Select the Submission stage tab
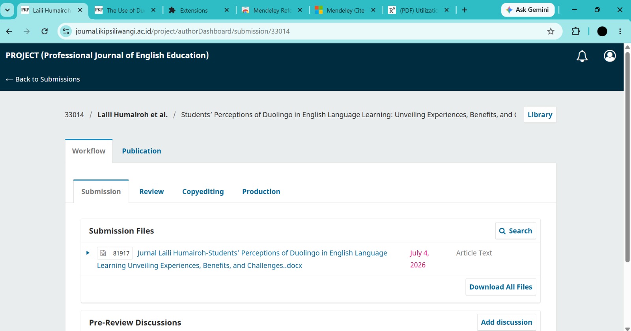The image size is (631, 331). tap(101, 192)
